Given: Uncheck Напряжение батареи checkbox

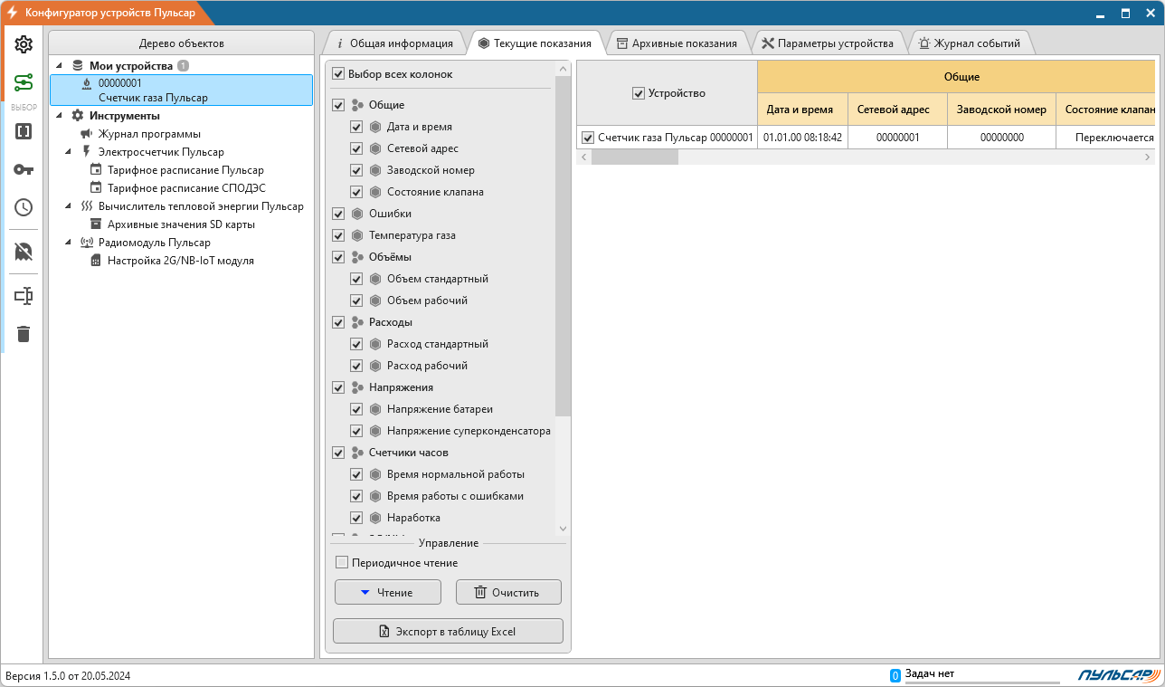Looking at the screenshot, I should pyautogui.click(x=356, y=409).
